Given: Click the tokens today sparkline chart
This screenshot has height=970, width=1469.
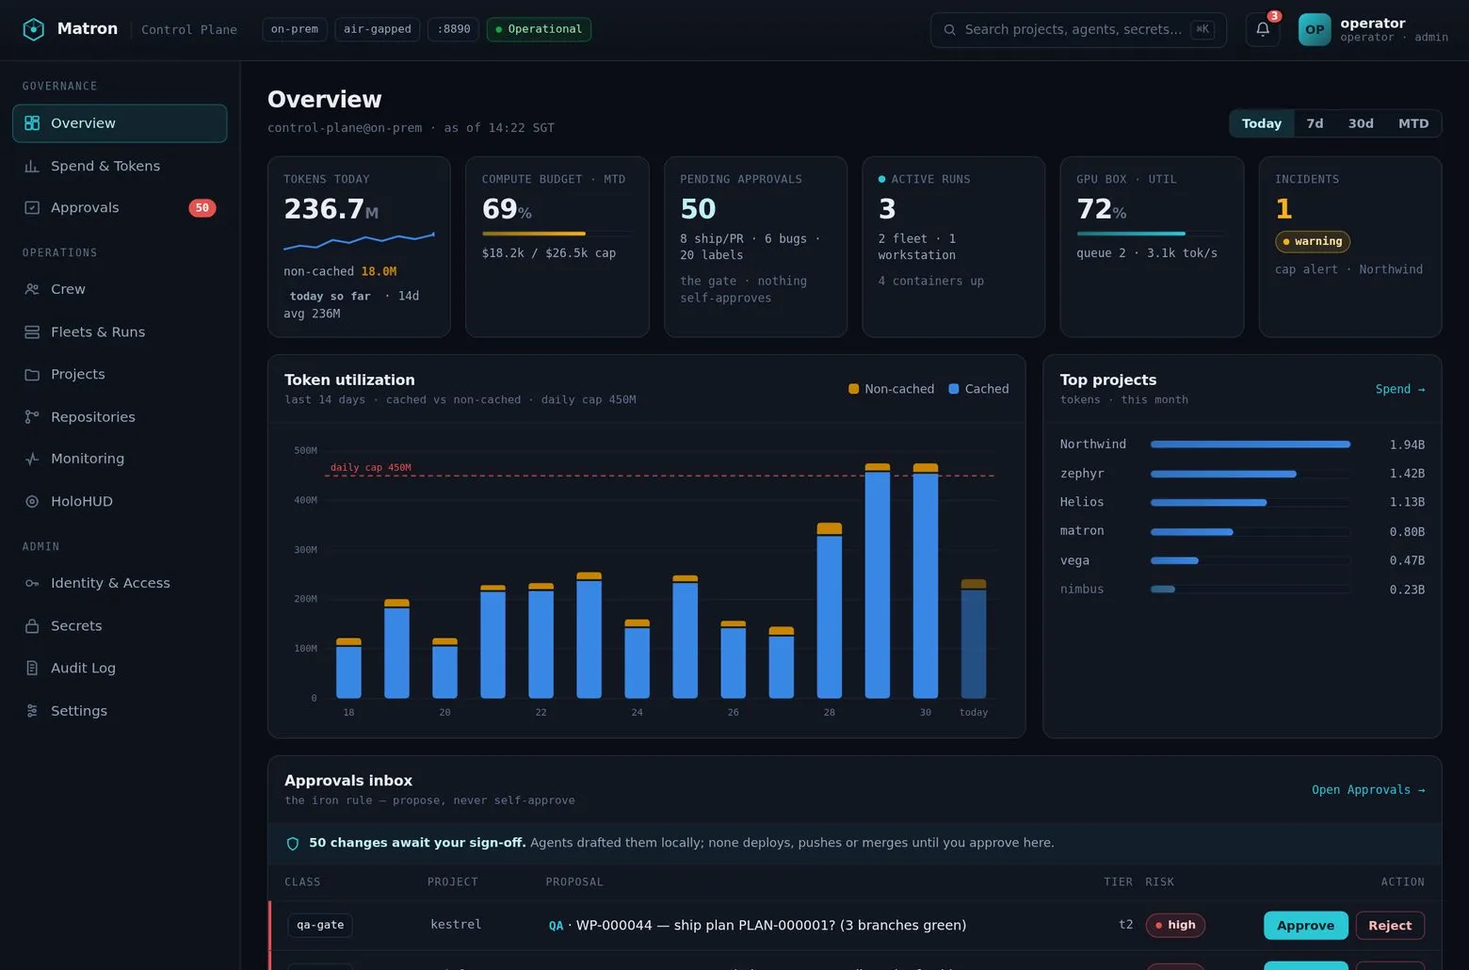Looking at the screenshot, I should click(359, 242).
